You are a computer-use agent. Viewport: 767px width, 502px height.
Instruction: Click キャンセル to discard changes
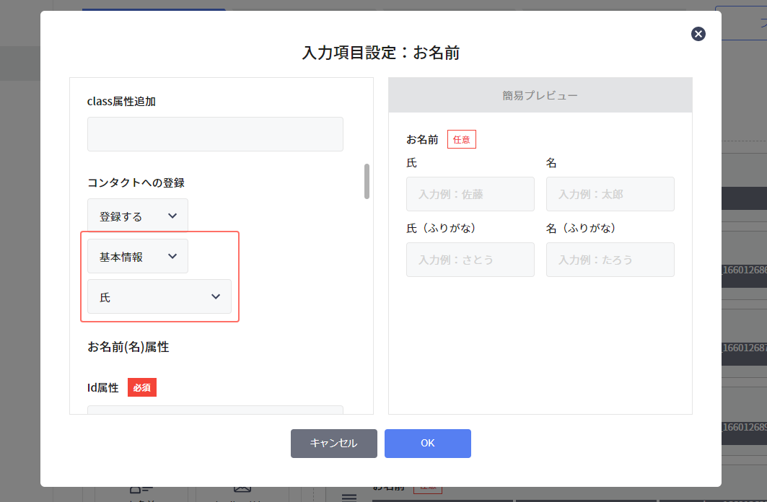pyautogui.click(x=333, y=444)
